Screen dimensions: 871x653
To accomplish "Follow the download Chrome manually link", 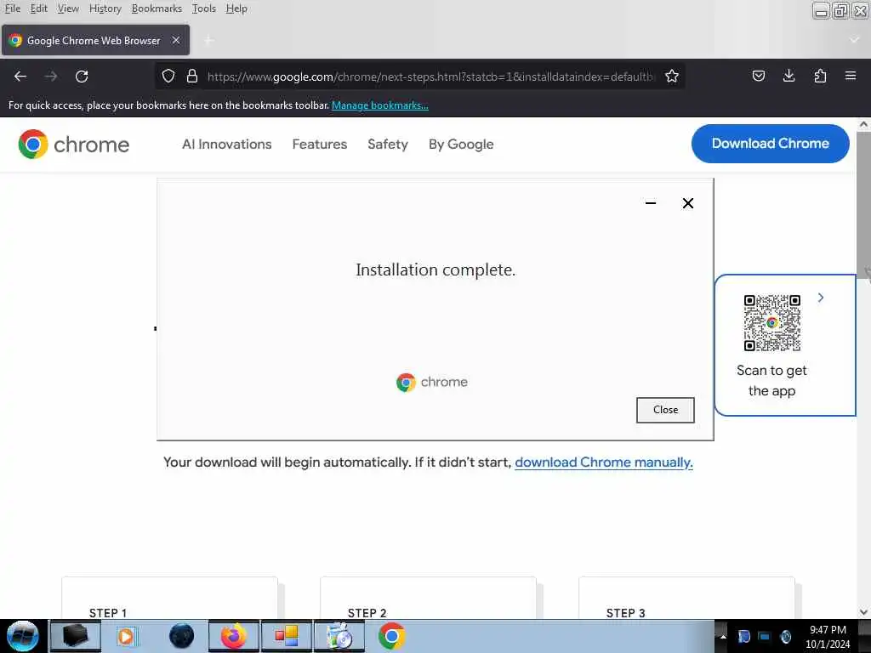I will coord(603,463).
